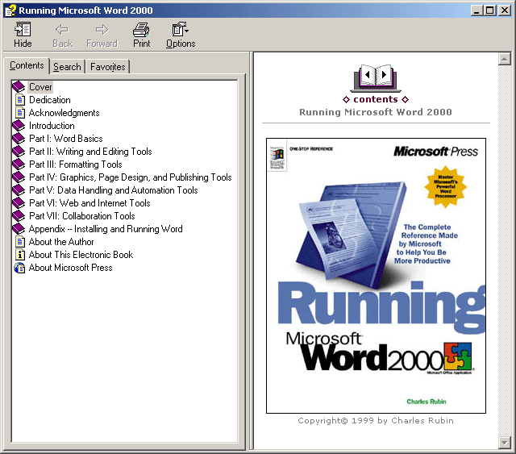Select the Introduction entry
516x454 pixels.
[52, 126]
